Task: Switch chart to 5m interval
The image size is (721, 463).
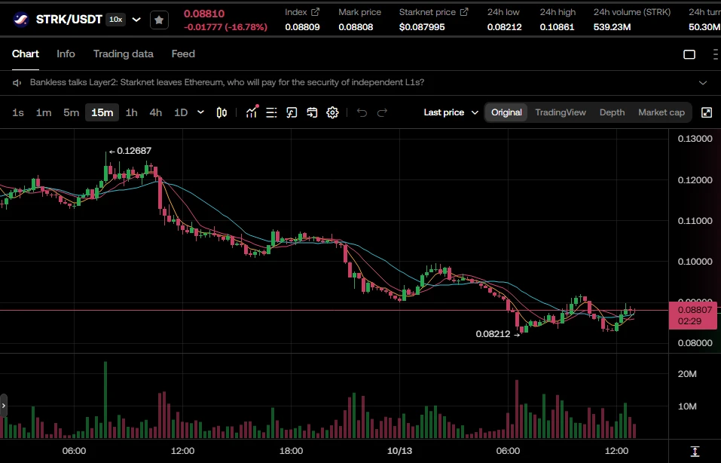Action: pyautogui.click(x=72, y=113)
